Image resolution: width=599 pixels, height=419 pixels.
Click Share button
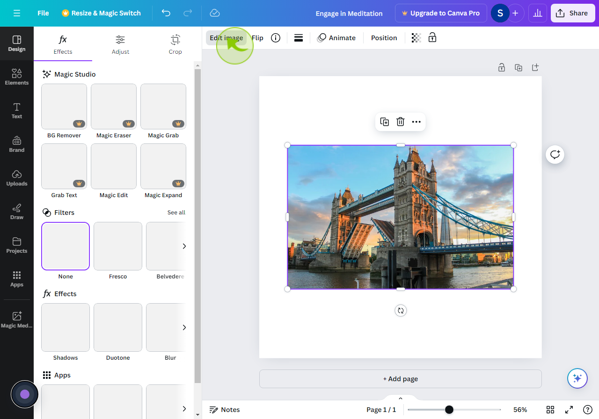coord(572,13)
